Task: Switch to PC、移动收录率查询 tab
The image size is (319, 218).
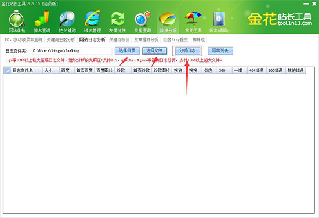Action: click(24, 39)
